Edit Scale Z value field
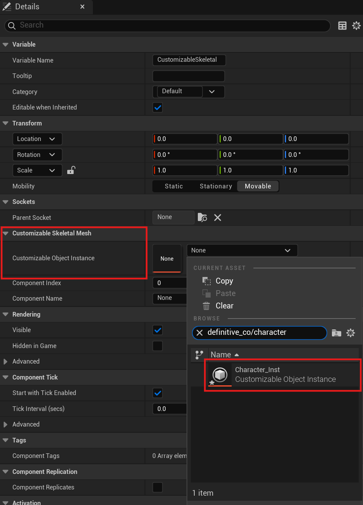Viewport: 363px width, 505px height. pyautogui.click(x=316, y=171)
